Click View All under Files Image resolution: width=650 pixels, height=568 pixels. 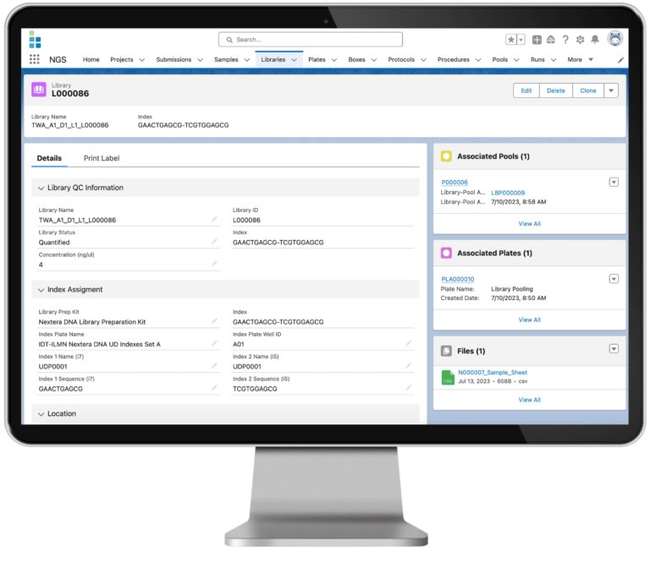[529, 400]
